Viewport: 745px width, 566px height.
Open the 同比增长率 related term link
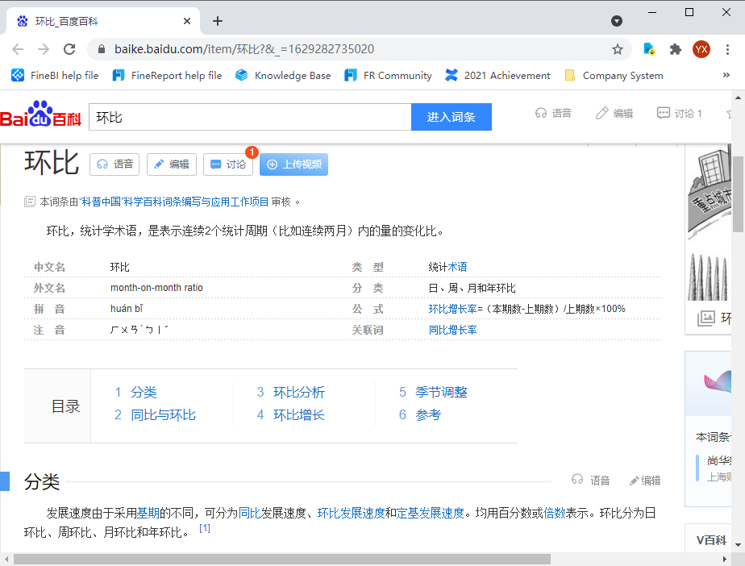[x=452, y=330]
